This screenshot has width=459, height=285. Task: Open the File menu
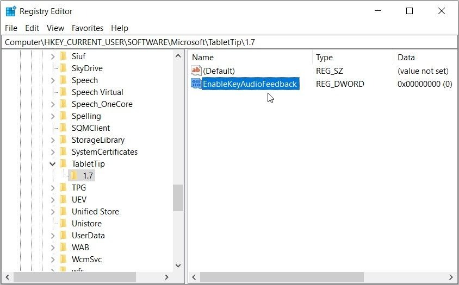(11, 28)
